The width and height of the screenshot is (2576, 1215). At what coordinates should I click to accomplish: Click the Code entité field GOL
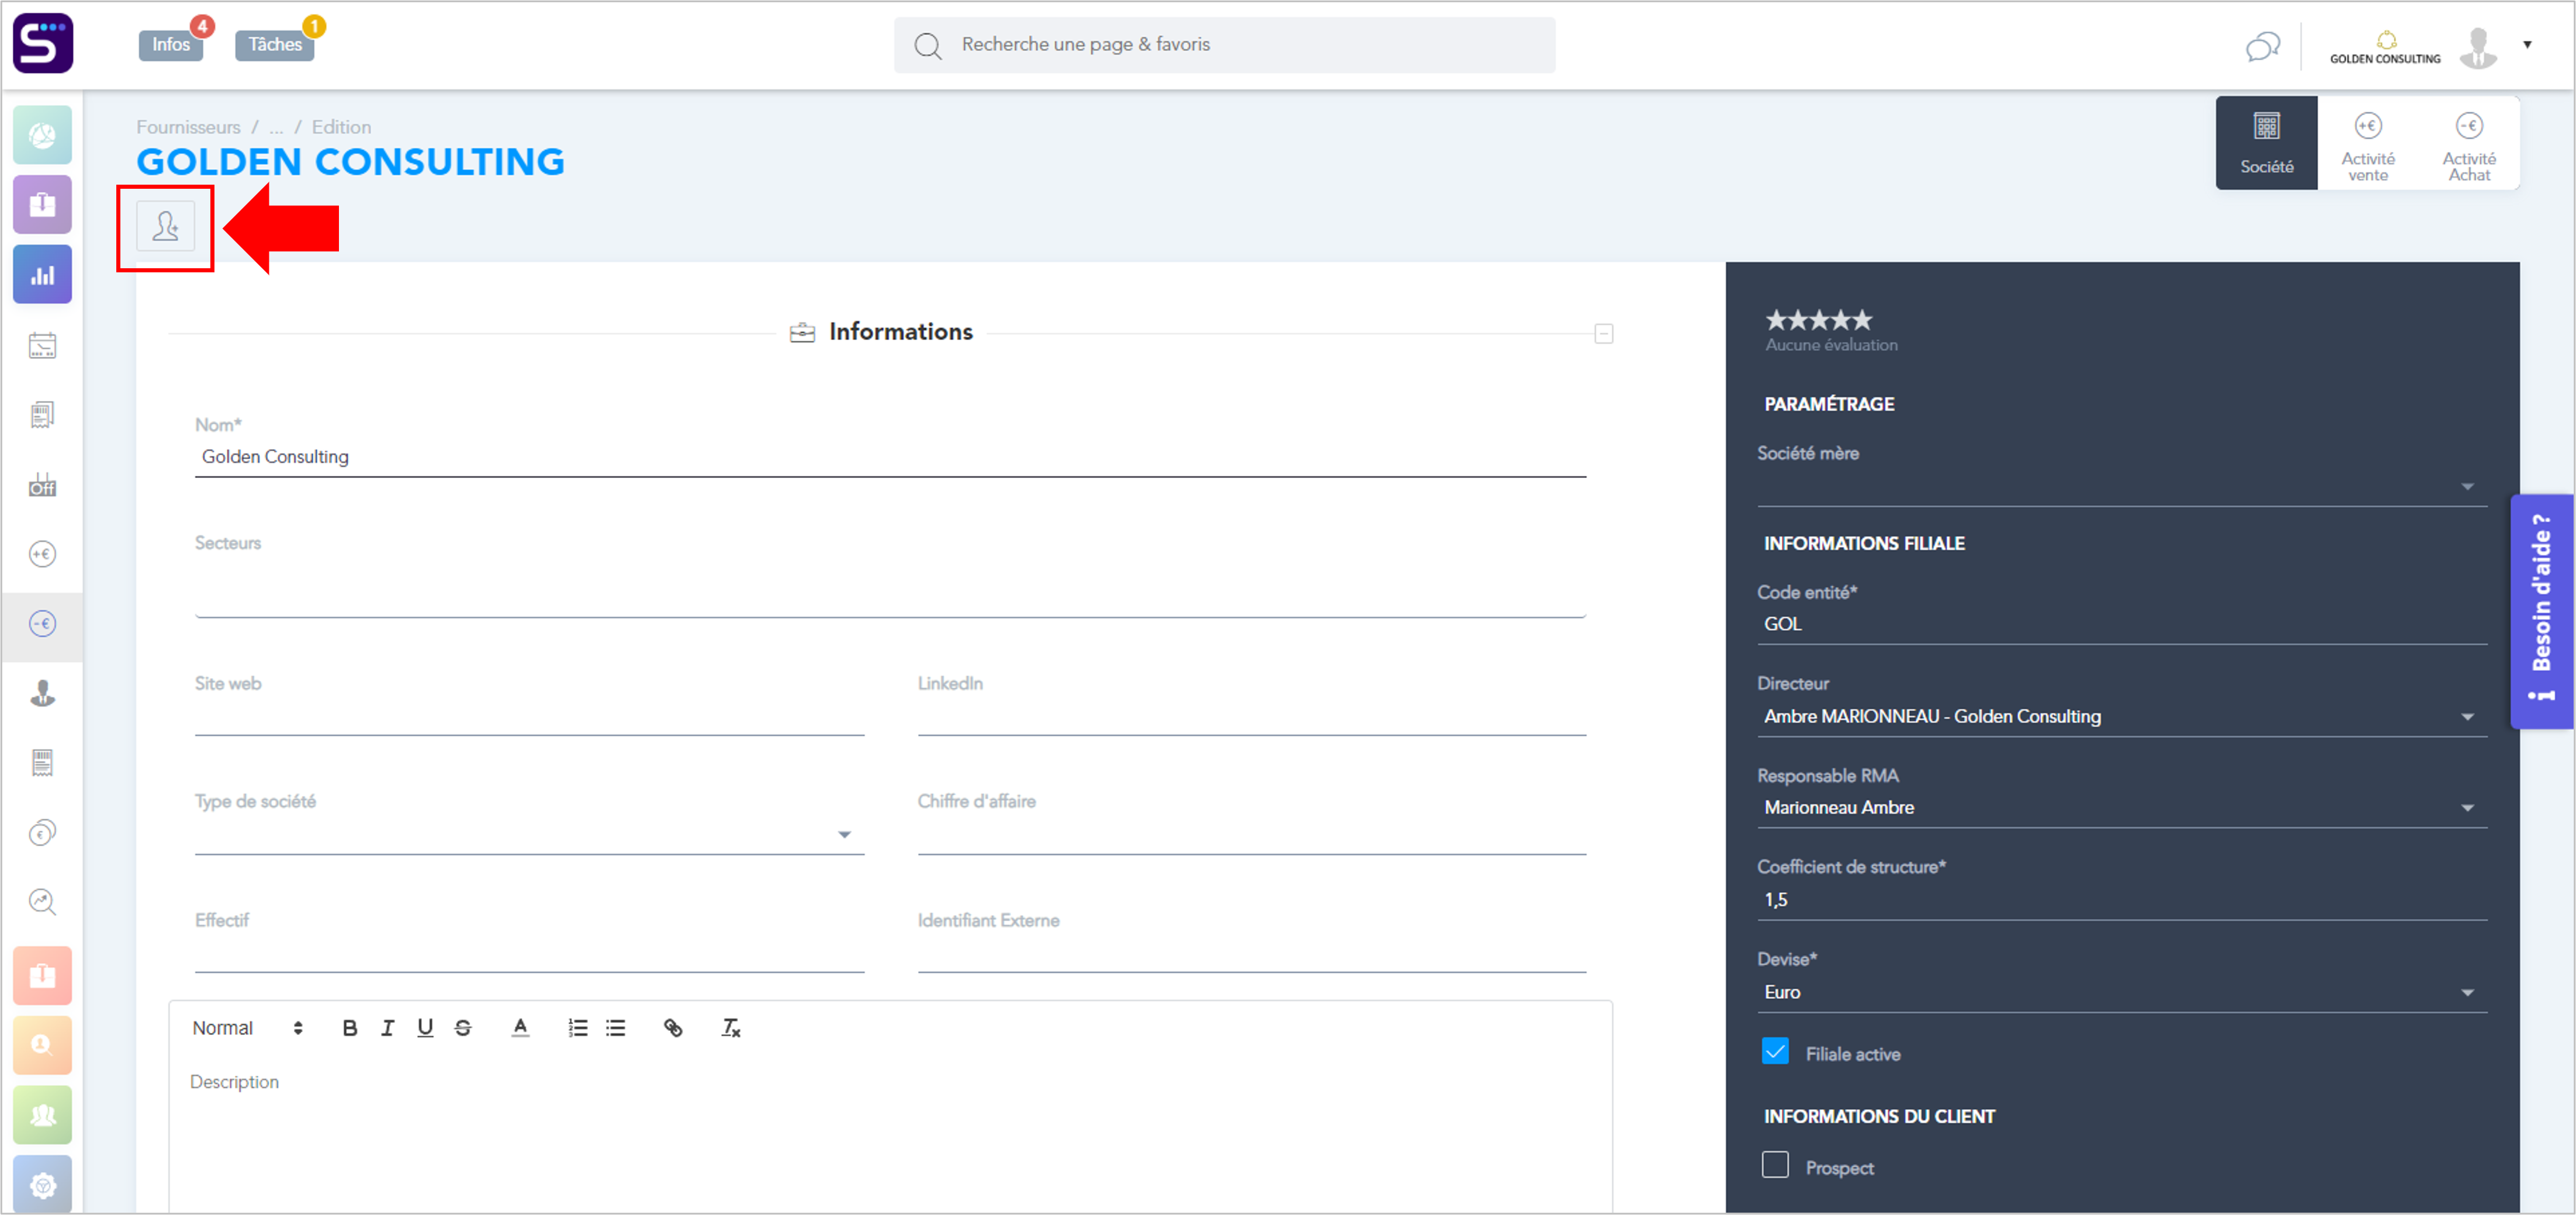click(x=2122, y=624)
